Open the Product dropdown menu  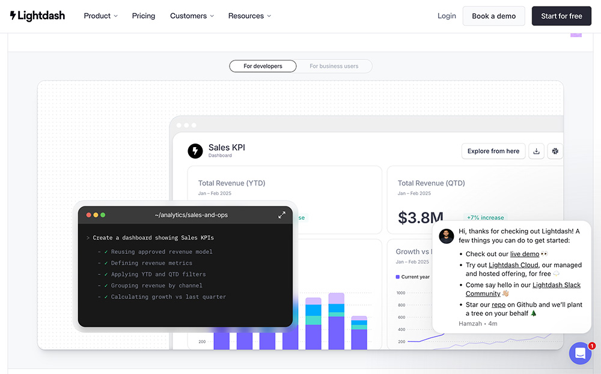pos(101,16)
